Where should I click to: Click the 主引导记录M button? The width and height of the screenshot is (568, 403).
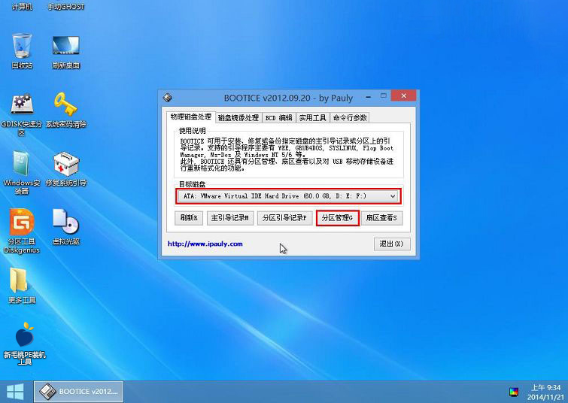tap(230, 218)
